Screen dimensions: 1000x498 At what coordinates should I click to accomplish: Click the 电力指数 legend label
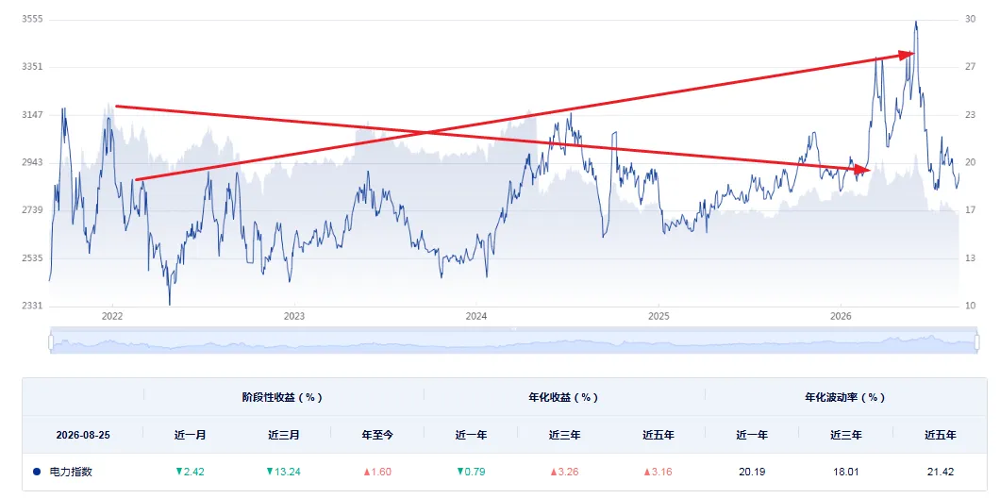click(x=71, y=472)
